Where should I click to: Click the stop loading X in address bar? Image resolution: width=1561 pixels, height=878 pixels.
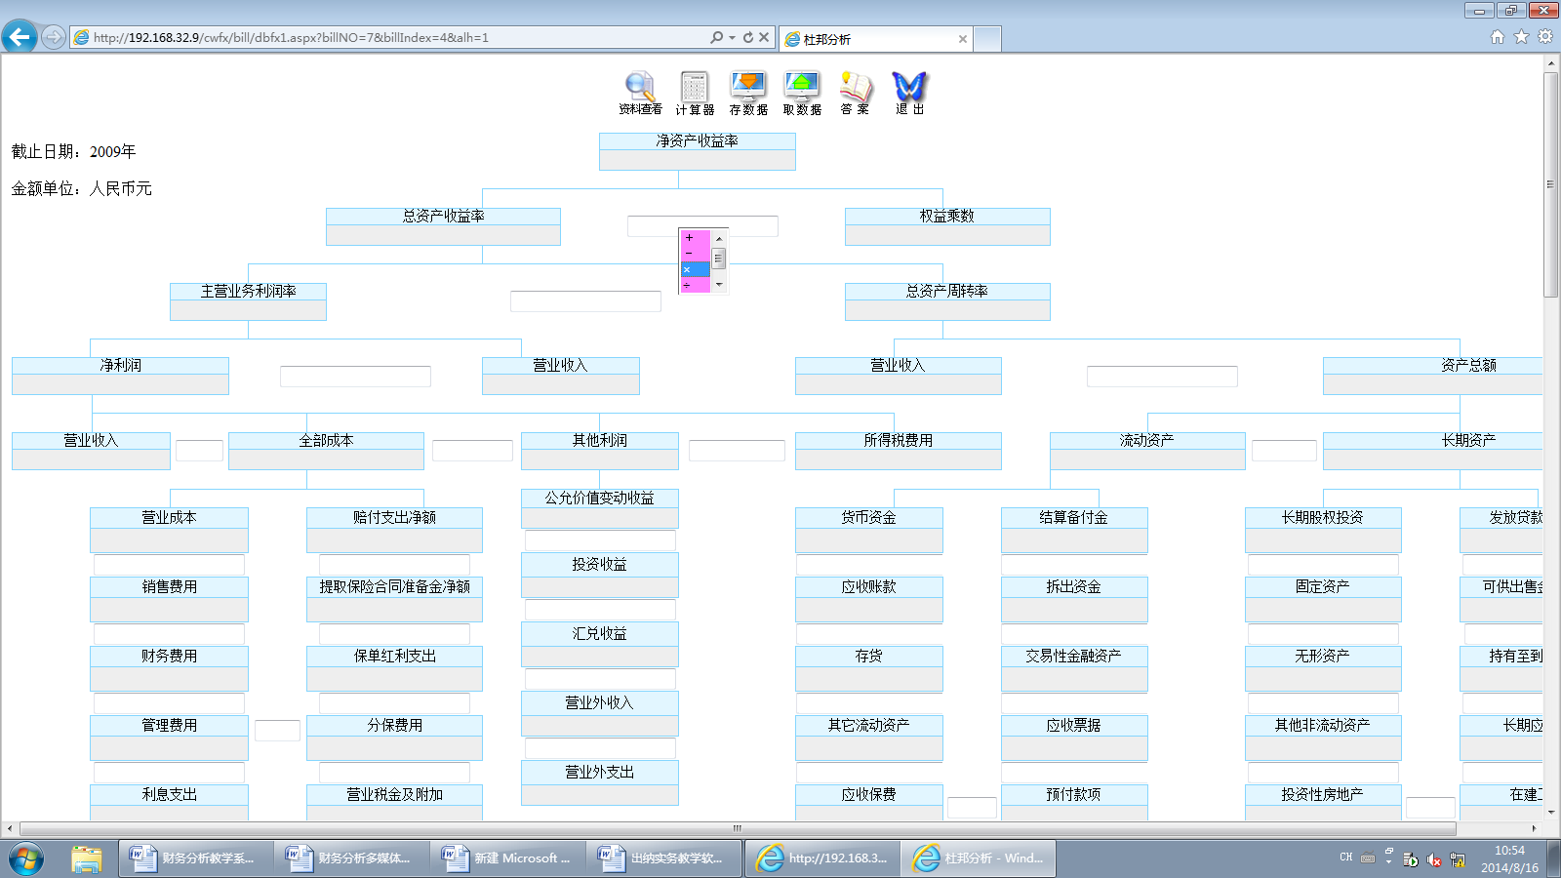[x=764, y=37]
